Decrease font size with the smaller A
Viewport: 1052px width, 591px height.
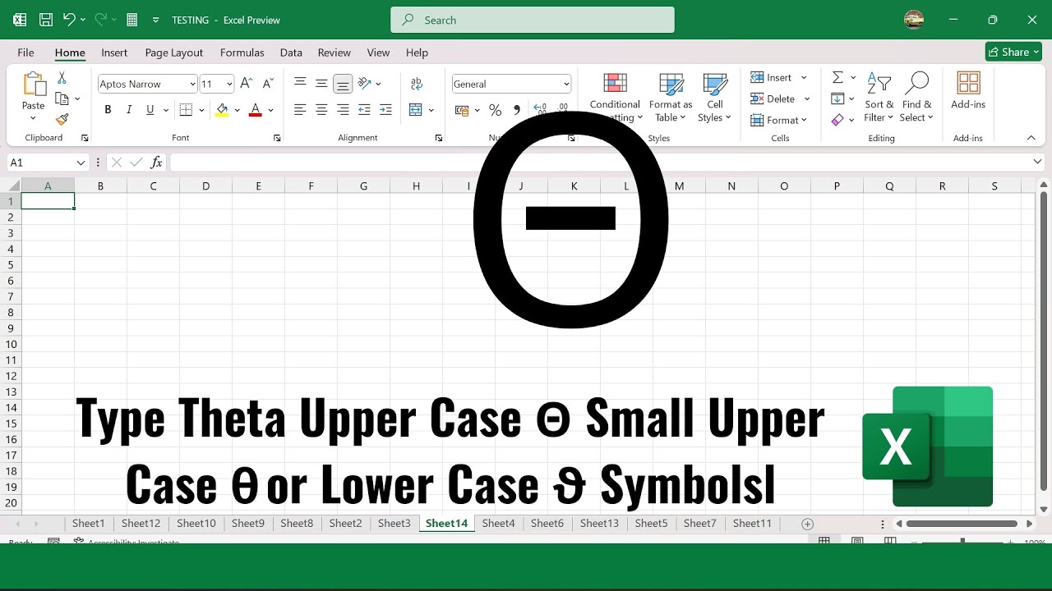coord(268,84)
